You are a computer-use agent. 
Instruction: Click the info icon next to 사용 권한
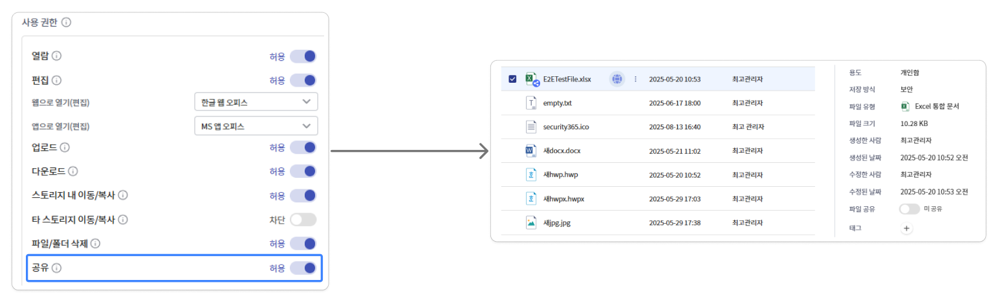tap(66, 23)
